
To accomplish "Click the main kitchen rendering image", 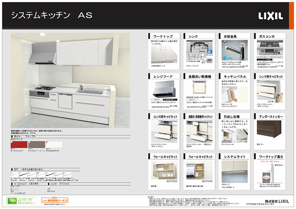I will tap(70, 80).
